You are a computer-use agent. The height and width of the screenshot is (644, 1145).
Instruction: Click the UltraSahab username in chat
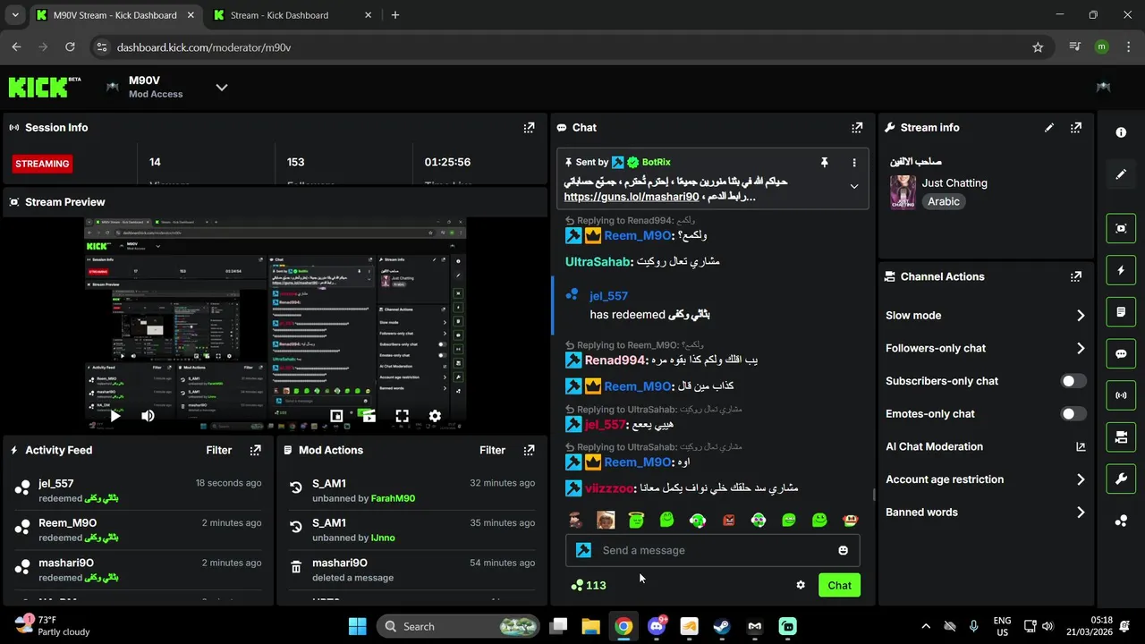[x=598, y=262]
